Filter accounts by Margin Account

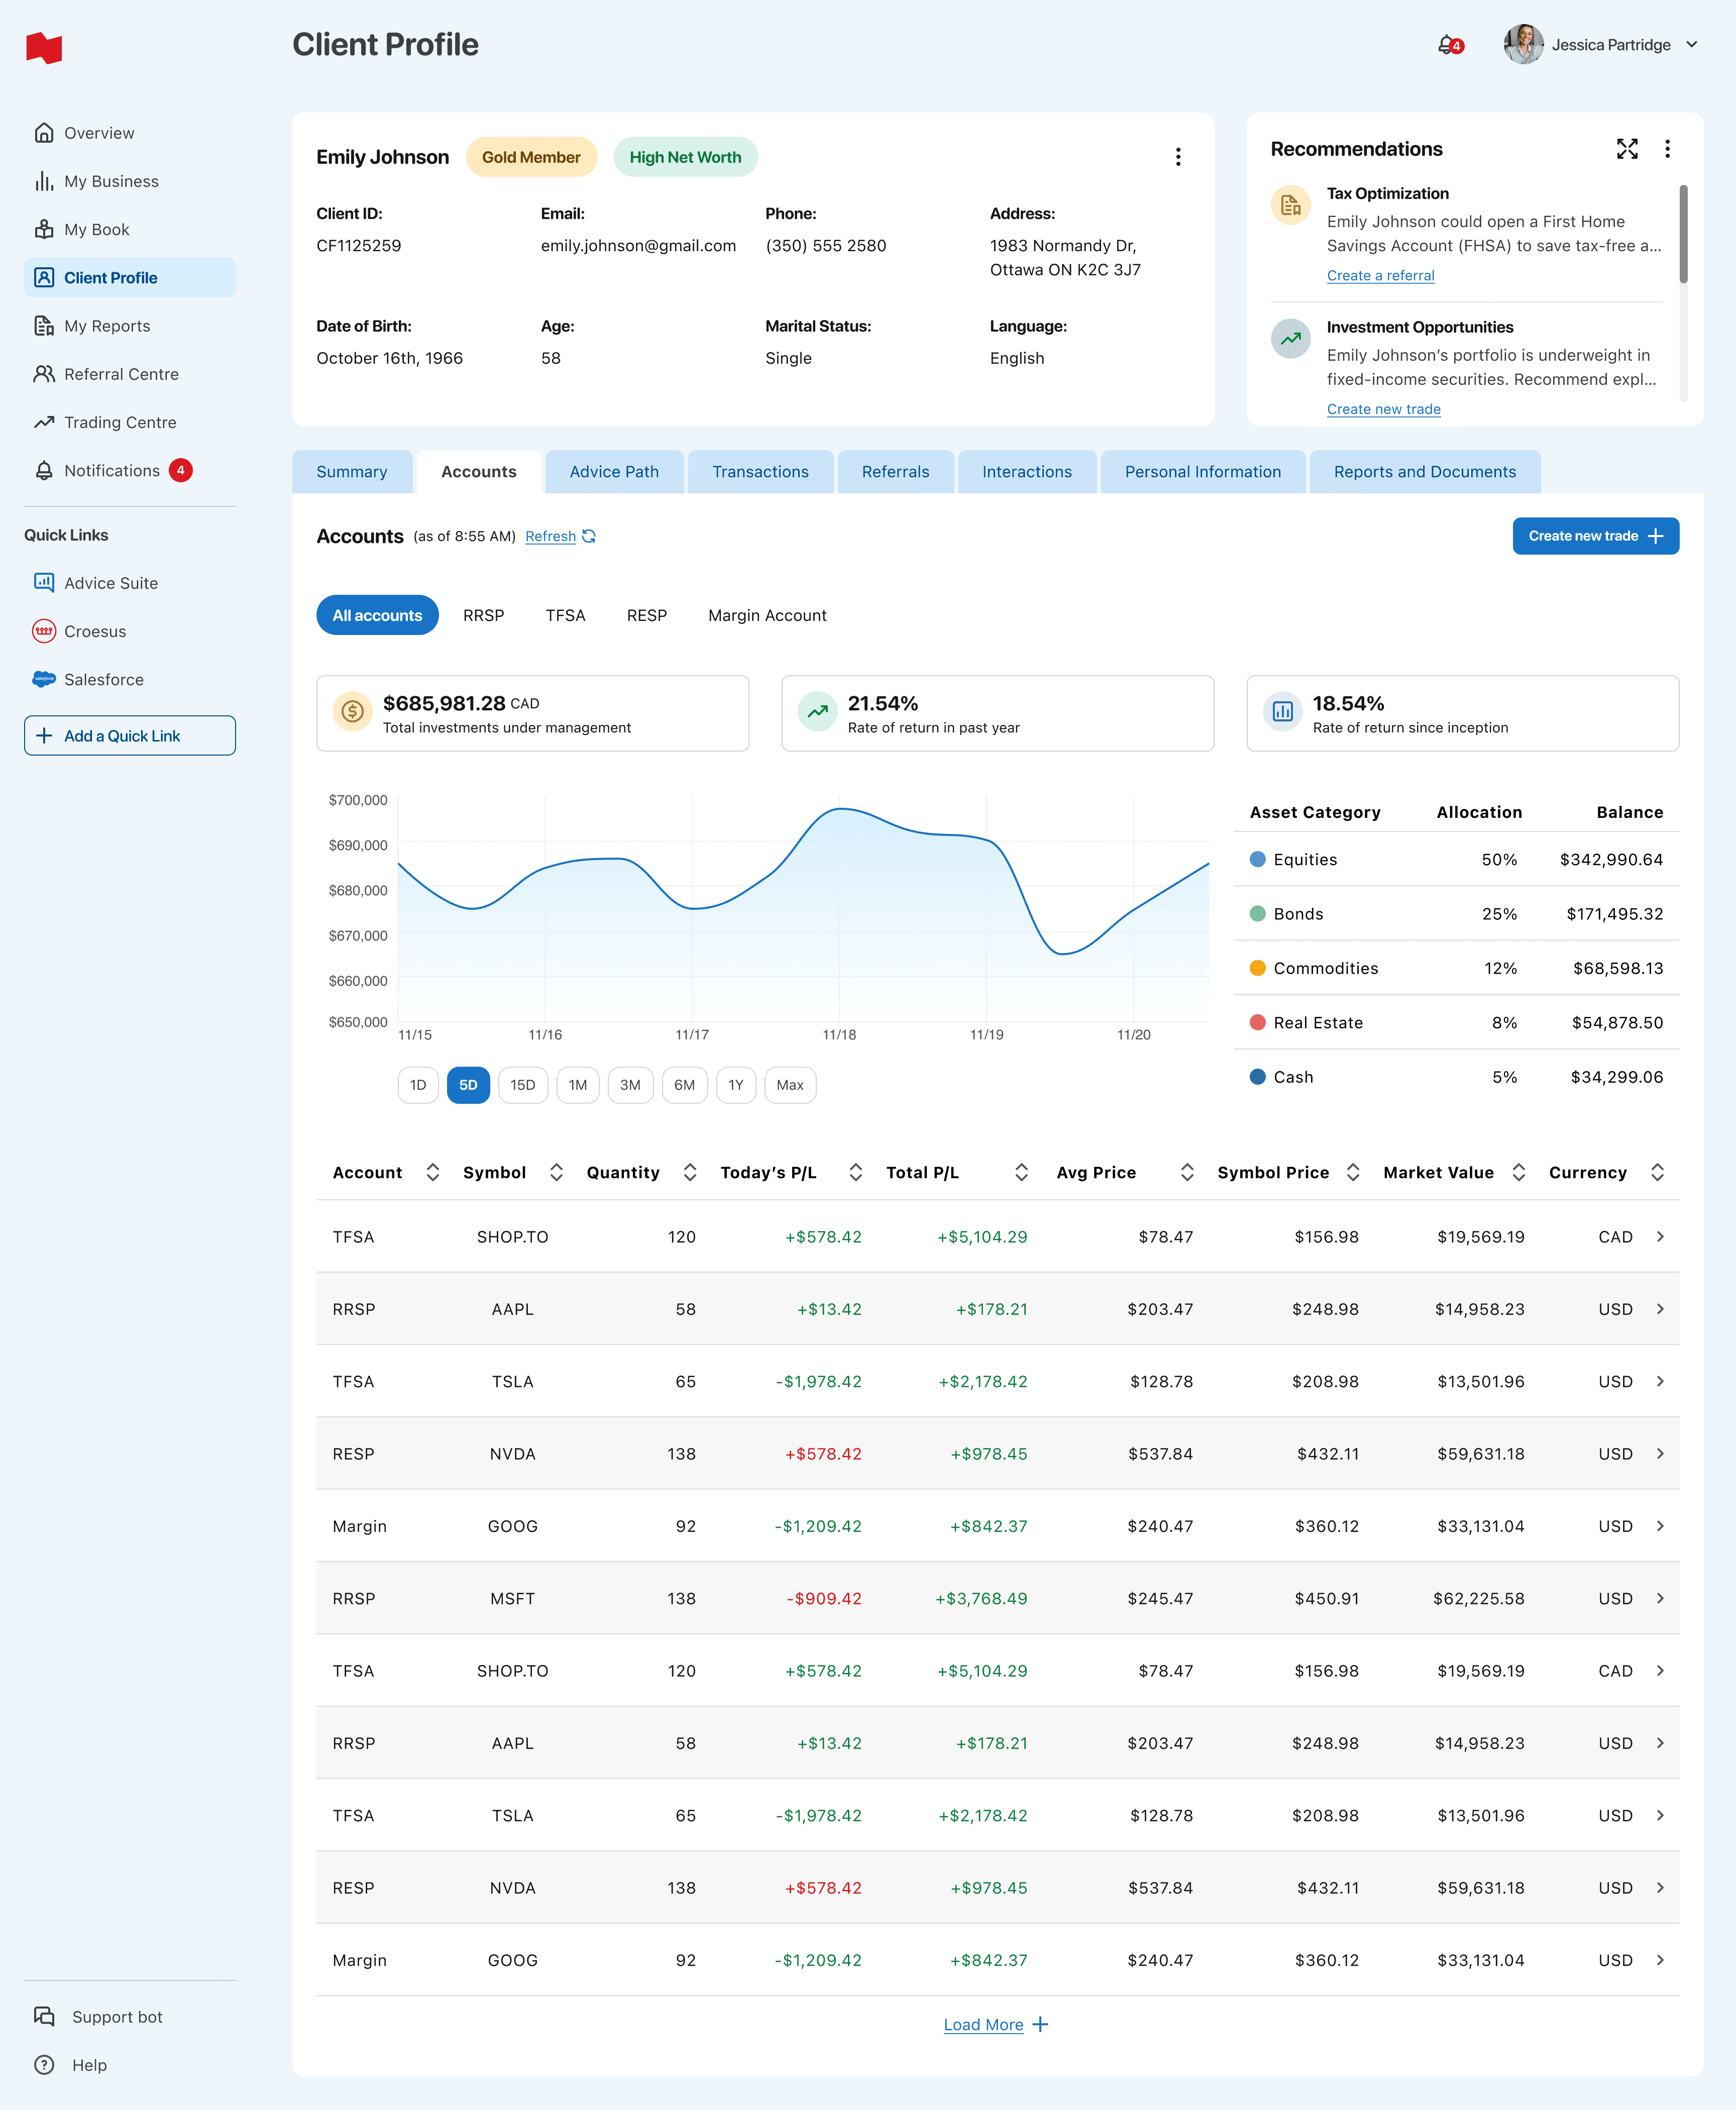click(766, 615)
